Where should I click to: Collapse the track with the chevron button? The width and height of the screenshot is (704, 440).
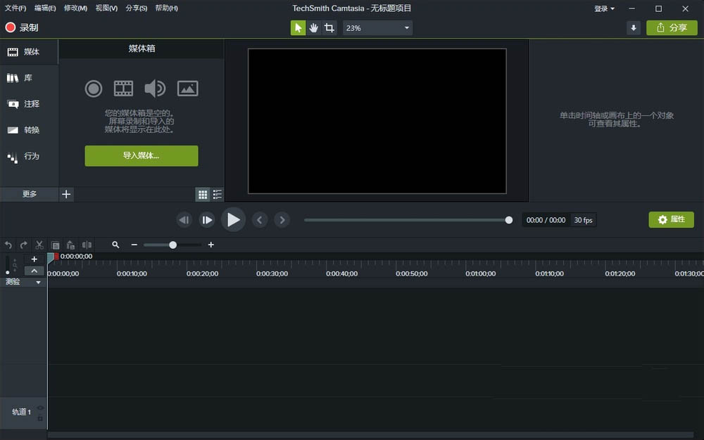coord(34,270)
